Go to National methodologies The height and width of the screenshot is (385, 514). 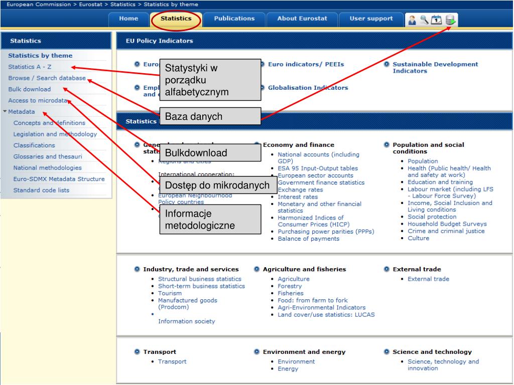[48, 167]
